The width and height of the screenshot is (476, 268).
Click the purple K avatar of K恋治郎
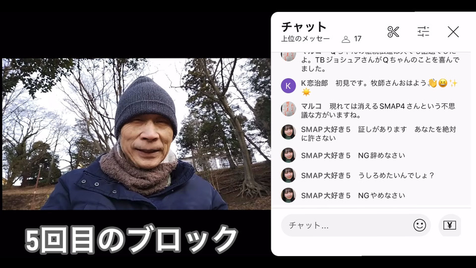288,86
